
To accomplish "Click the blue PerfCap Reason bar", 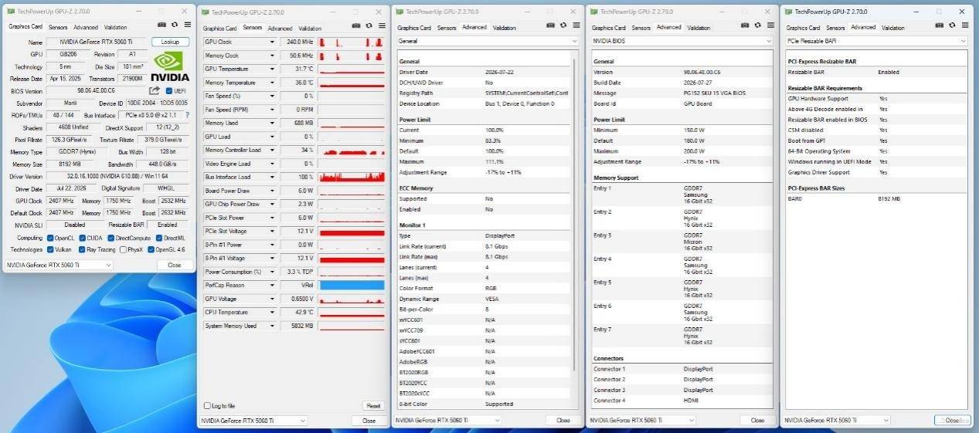I will (352, 285).
